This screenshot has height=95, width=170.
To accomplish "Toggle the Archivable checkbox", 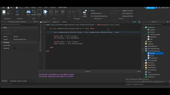I will (x=14, y=45).
